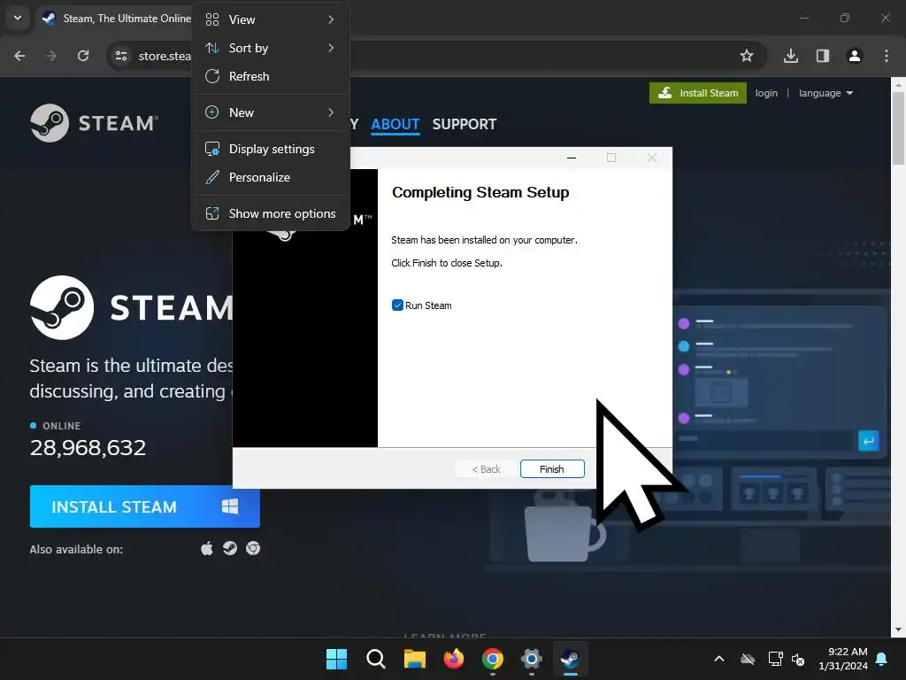
Task: Click the page vertical scrollbar thumb
Action: point(898,128)
